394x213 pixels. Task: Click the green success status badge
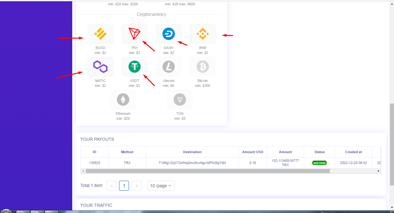[319, 163]
